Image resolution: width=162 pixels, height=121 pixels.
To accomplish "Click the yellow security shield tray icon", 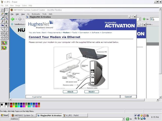I will pos(141,115).
